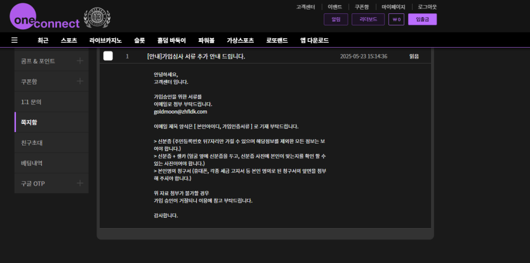
Task: Click the timestamp 2025-05-23 15:14:36
Action: pyautogui.click(x=364, y=57)
